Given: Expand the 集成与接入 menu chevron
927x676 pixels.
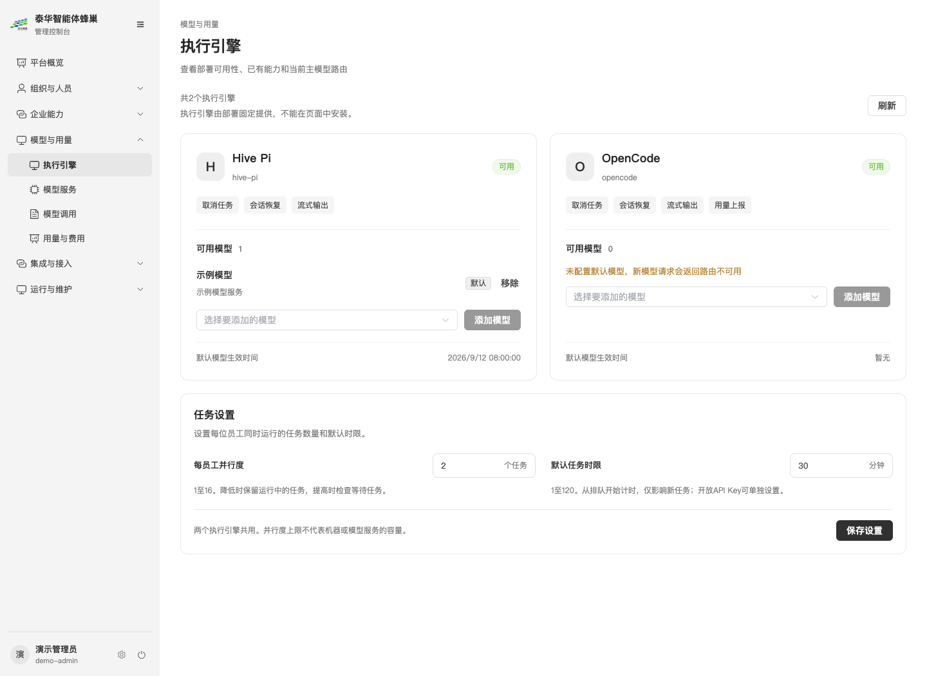Looking at the screenshot, I should pos(140,263).
